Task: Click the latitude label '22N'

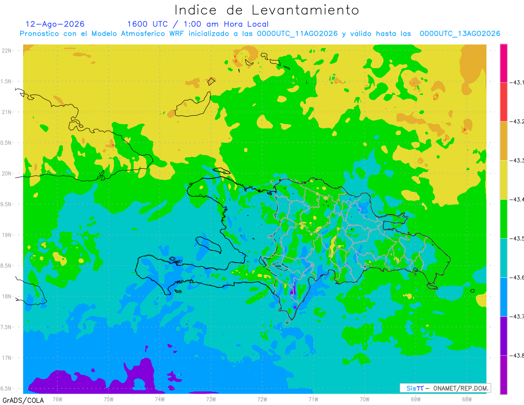Action: (7, 51)
